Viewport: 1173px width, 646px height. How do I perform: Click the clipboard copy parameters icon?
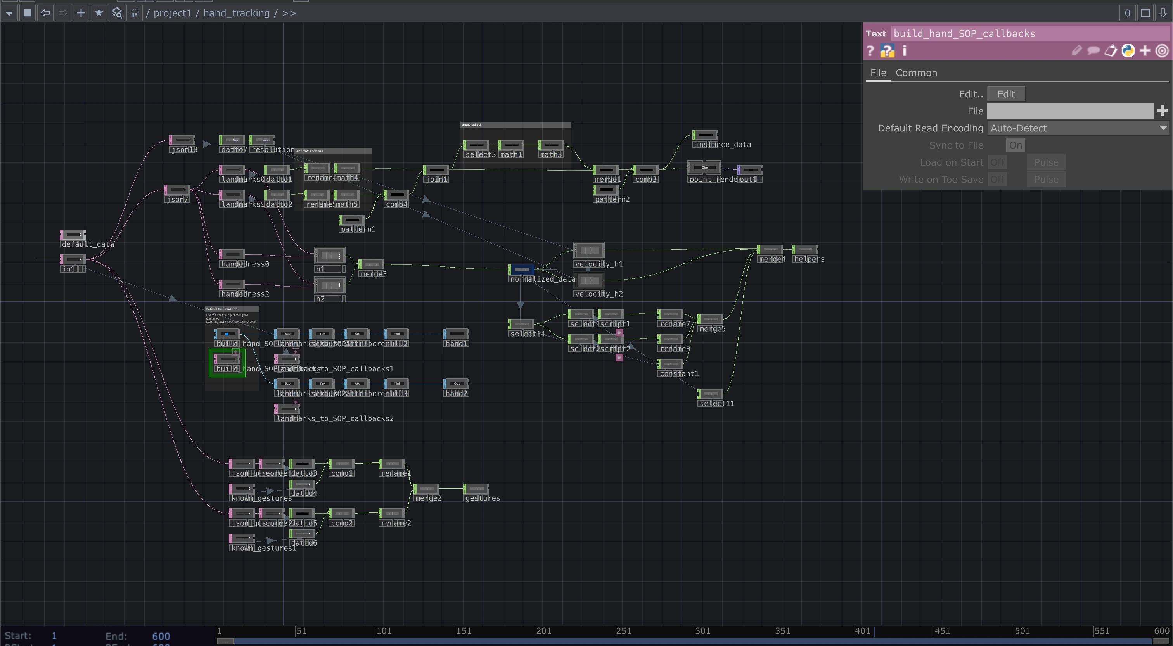1111,50
